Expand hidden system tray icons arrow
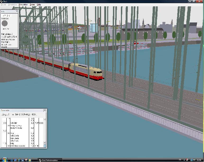Screen dimensions: 204x162 pos(184,160)
